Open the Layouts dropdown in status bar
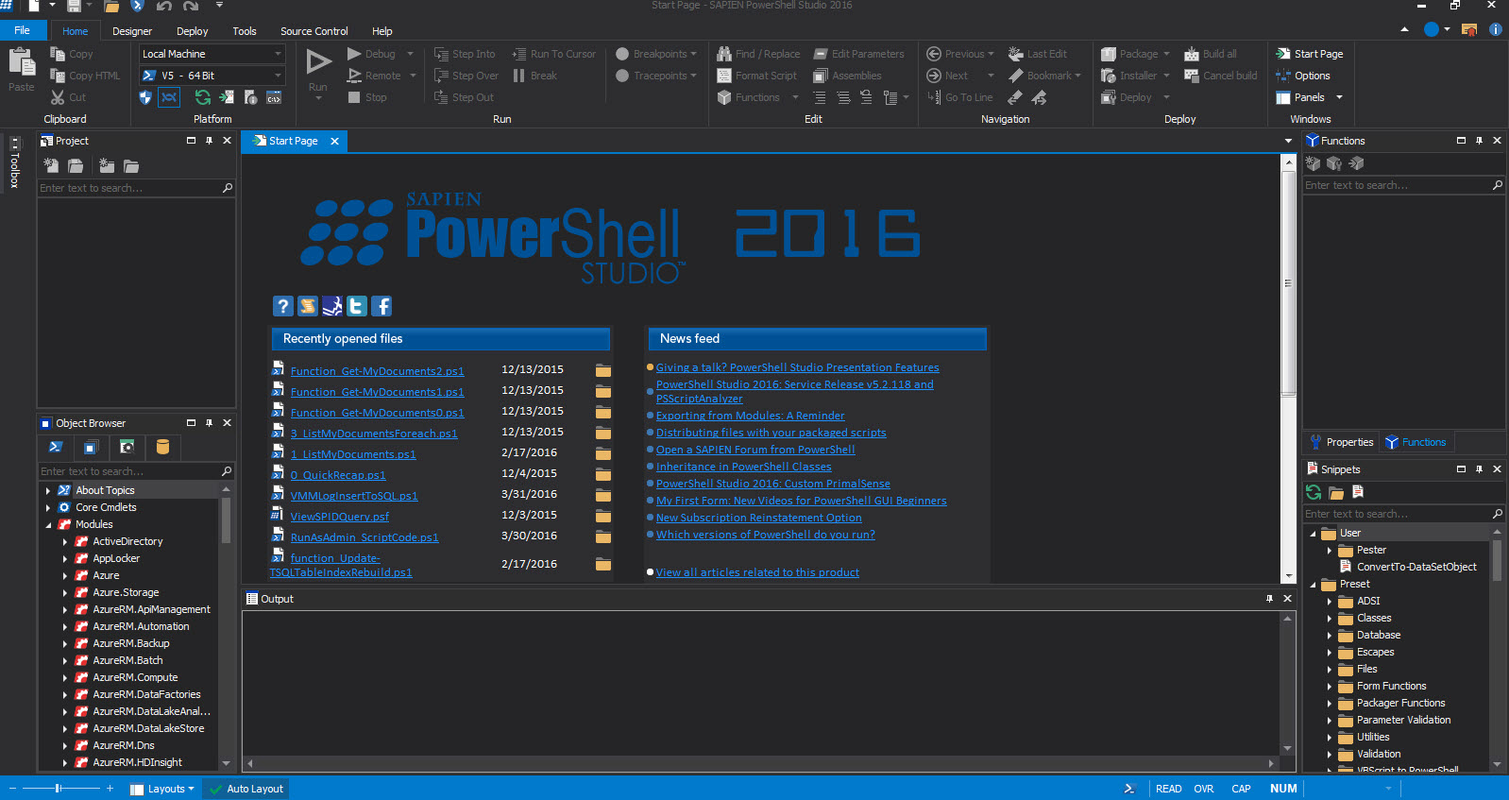The image size is (1509, 800). pyautogui.click(x=162, y=789)
